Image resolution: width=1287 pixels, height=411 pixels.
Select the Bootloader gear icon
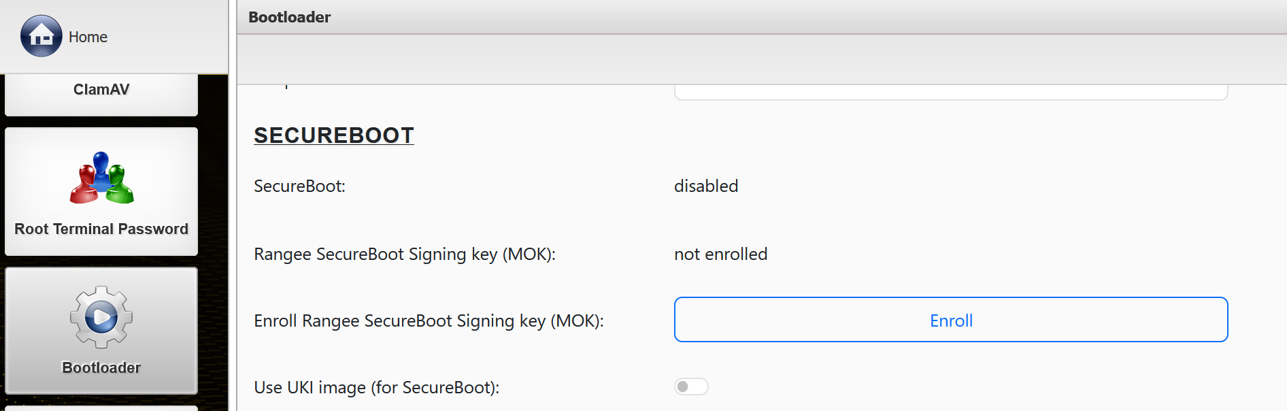tap(101, 316)
